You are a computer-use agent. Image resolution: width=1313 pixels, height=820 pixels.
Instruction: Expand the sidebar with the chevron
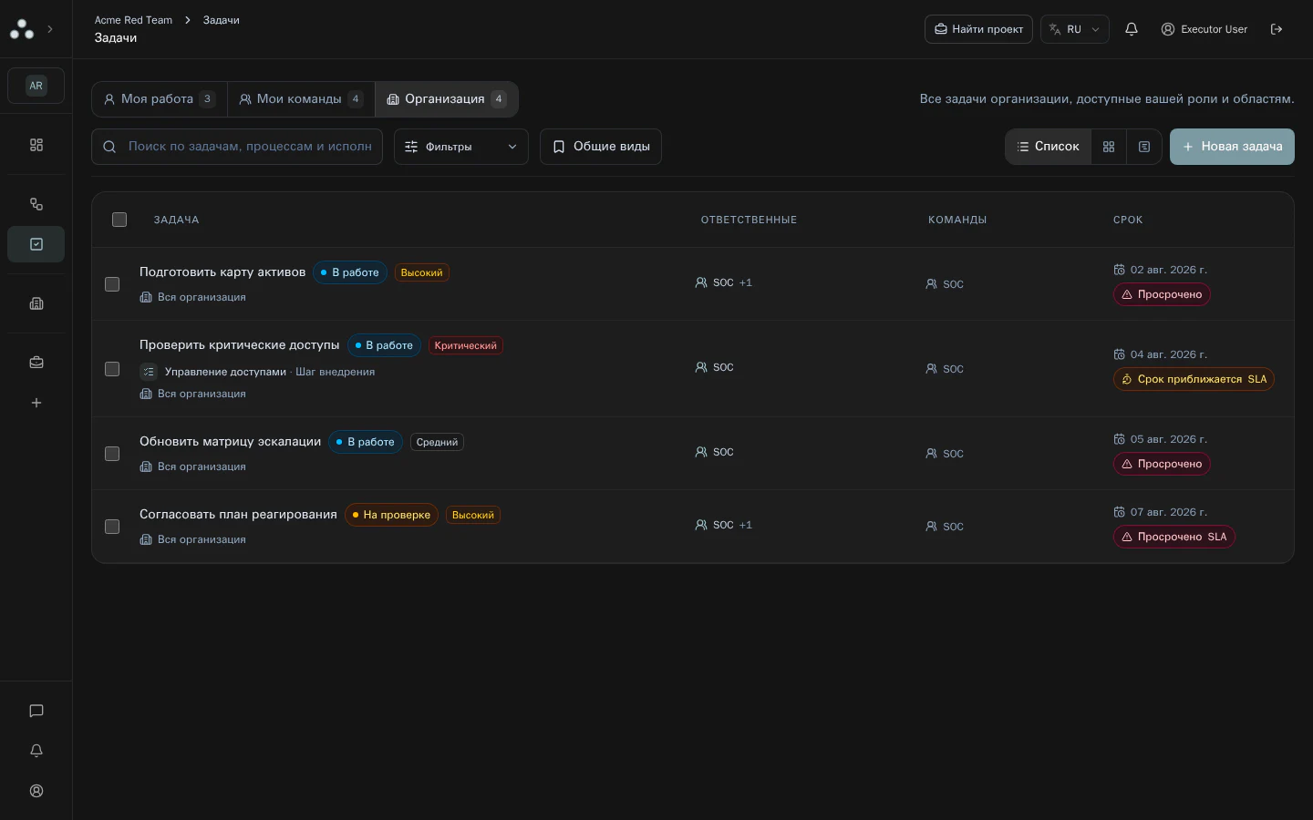click(x=50, y=29)
